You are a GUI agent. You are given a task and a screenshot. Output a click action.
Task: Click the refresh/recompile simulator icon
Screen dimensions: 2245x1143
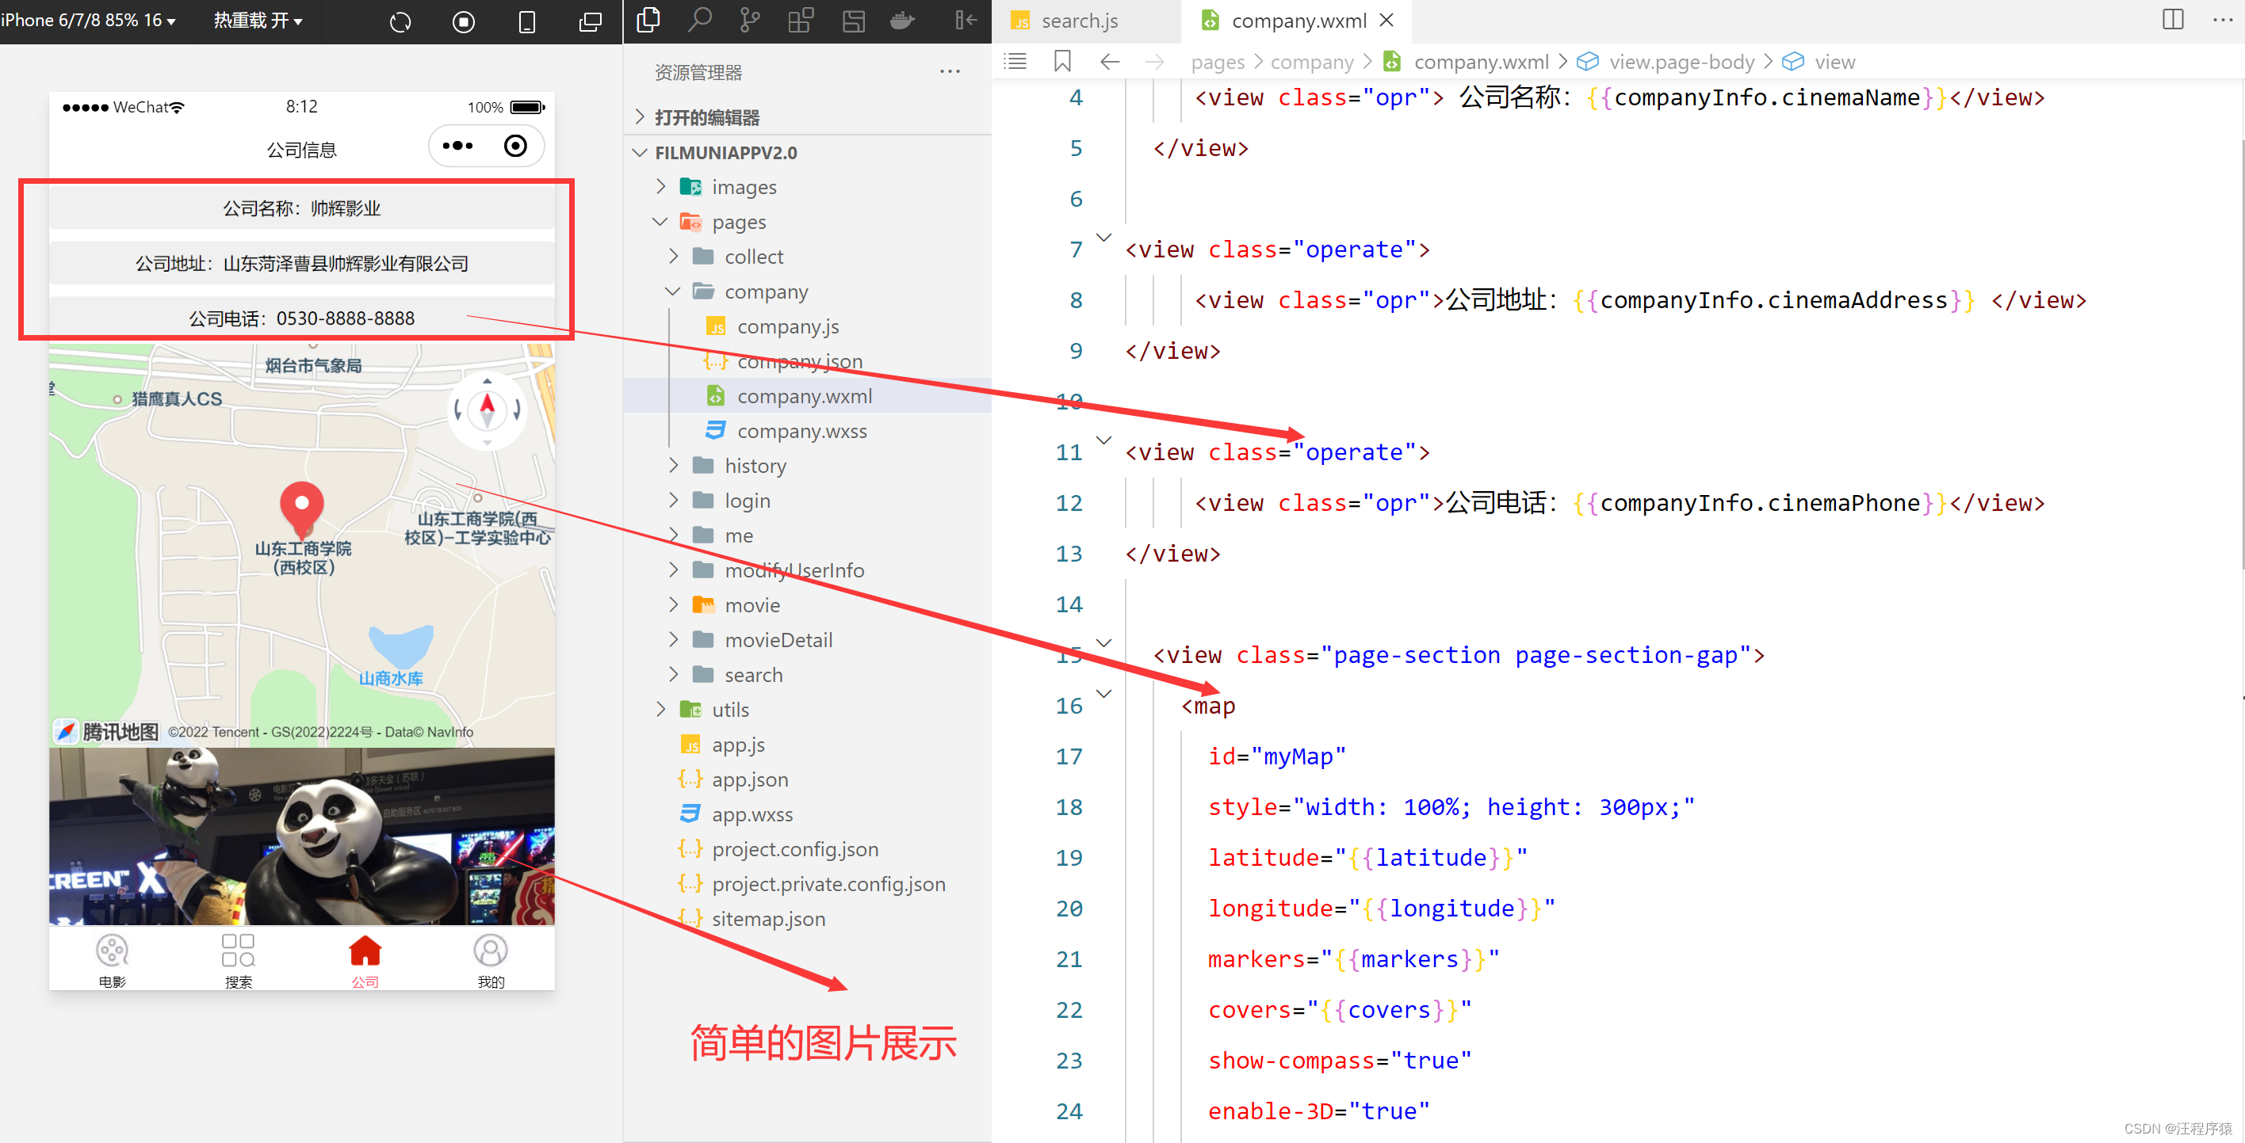coord(400,21)
